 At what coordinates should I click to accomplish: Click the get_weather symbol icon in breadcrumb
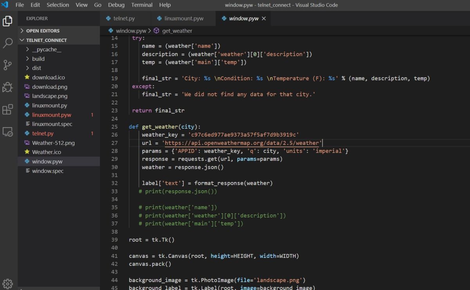pyautogui.click(x=157, y=31)
